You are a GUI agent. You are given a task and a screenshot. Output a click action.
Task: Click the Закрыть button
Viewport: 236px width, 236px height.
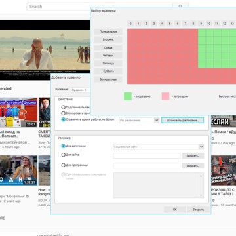[199, 210]
